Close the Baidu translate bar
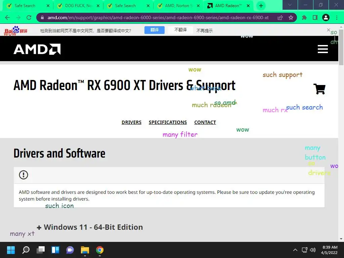 click(x=329, y=30)
